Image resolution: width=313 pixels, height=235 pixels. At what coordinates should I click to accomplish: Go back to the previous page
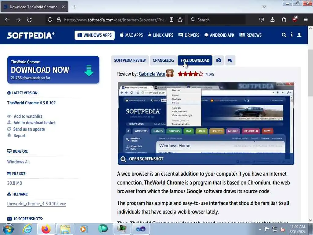[x=7, y=20]
